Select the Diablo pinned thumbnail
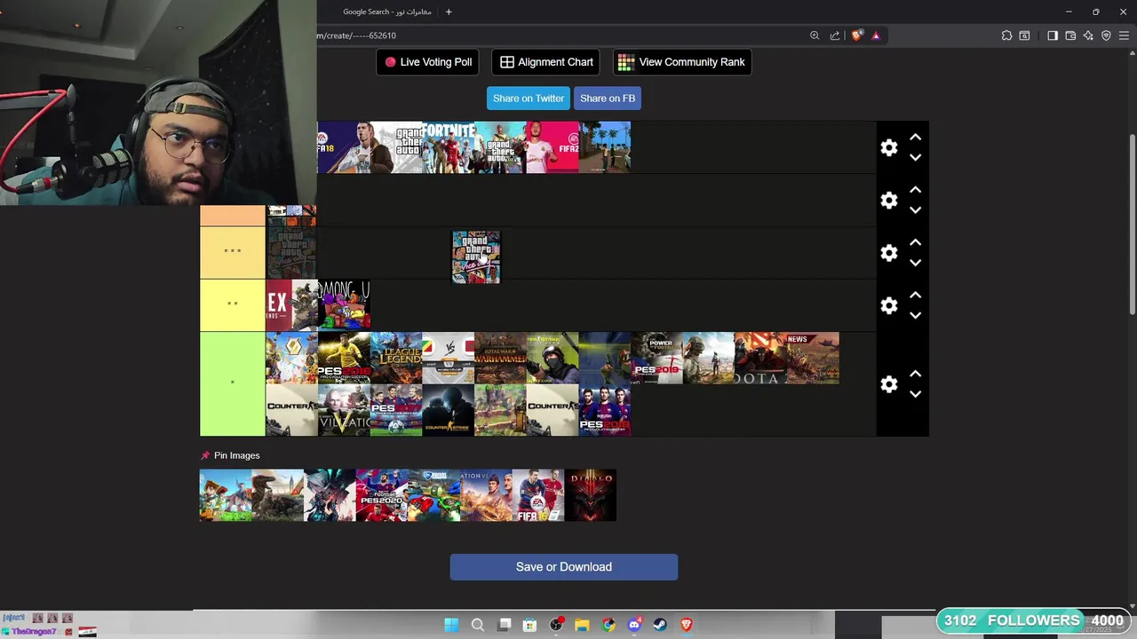Screen dimensions: 1137x639 click(x=590, y=495)
